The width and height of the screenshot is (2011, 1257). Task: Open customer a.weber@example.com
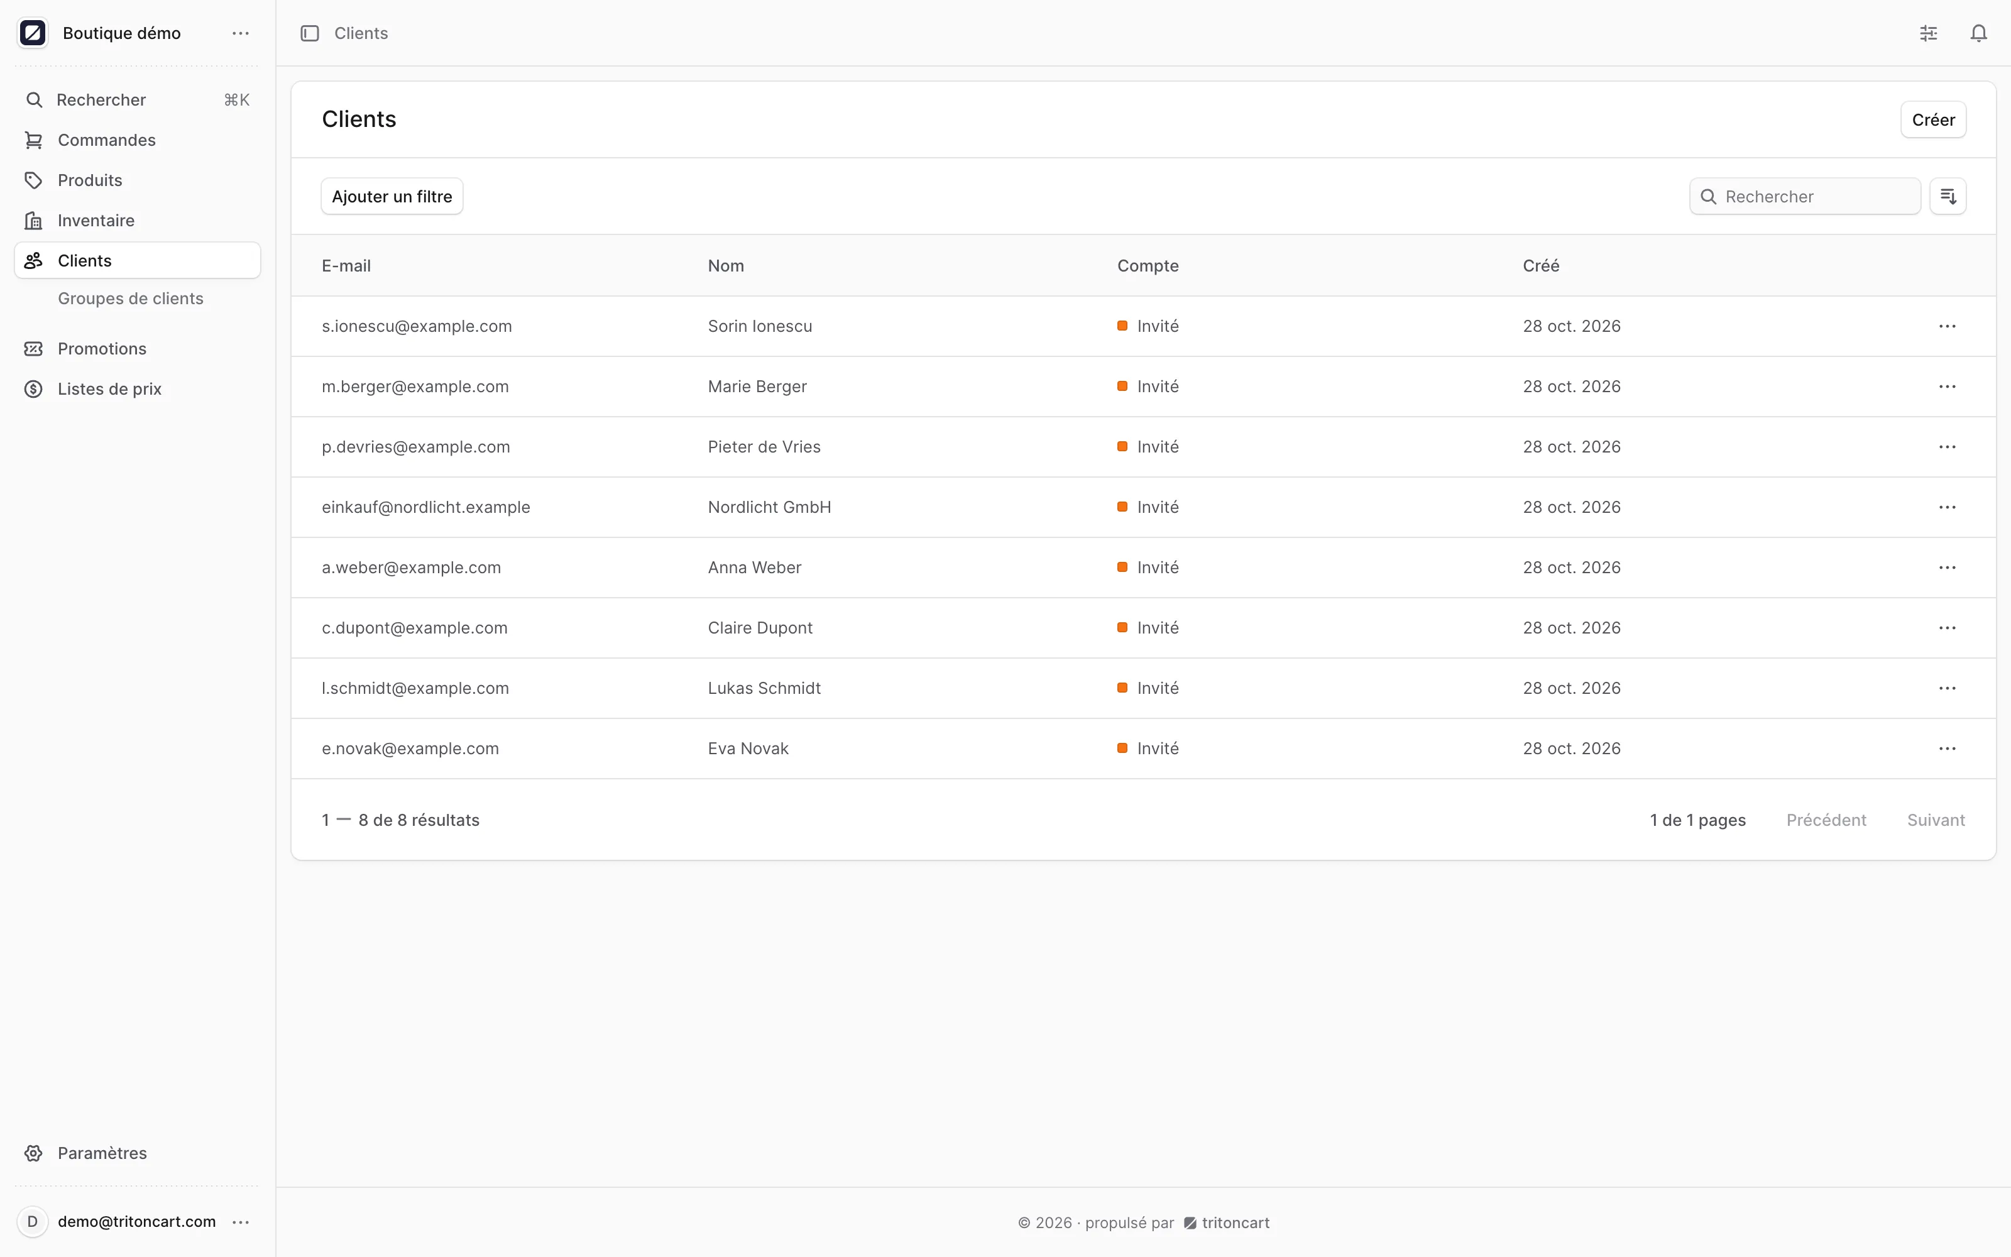[412, 568]
